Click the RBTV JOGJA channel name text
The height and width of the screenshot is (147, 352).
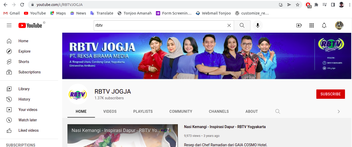[113, 92]
